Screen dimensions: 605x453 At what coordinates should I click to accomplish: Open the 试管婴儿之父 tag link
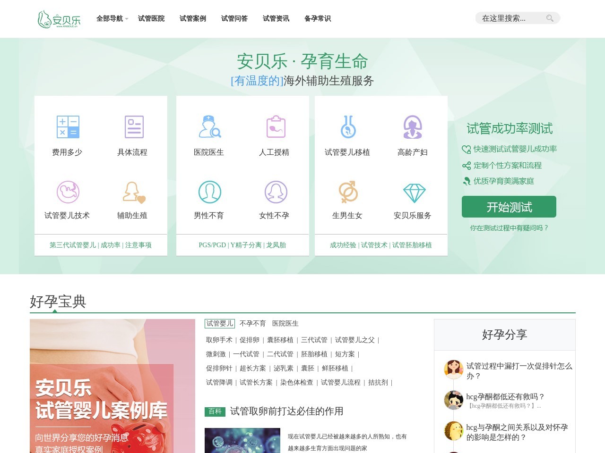tap(355, 340)
